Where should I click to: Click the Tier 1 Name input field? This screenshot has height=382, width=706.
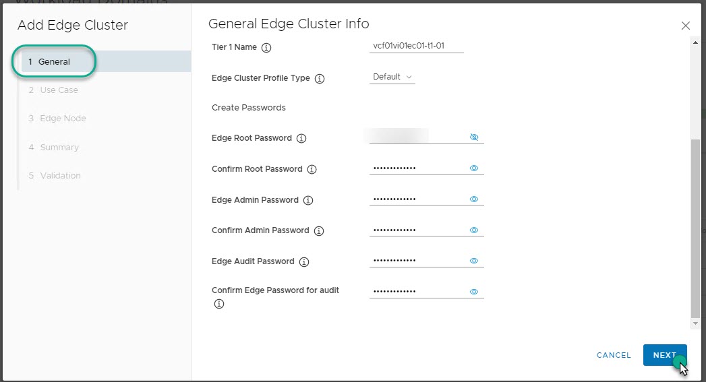pyautogui.click(x=416, y=46)
